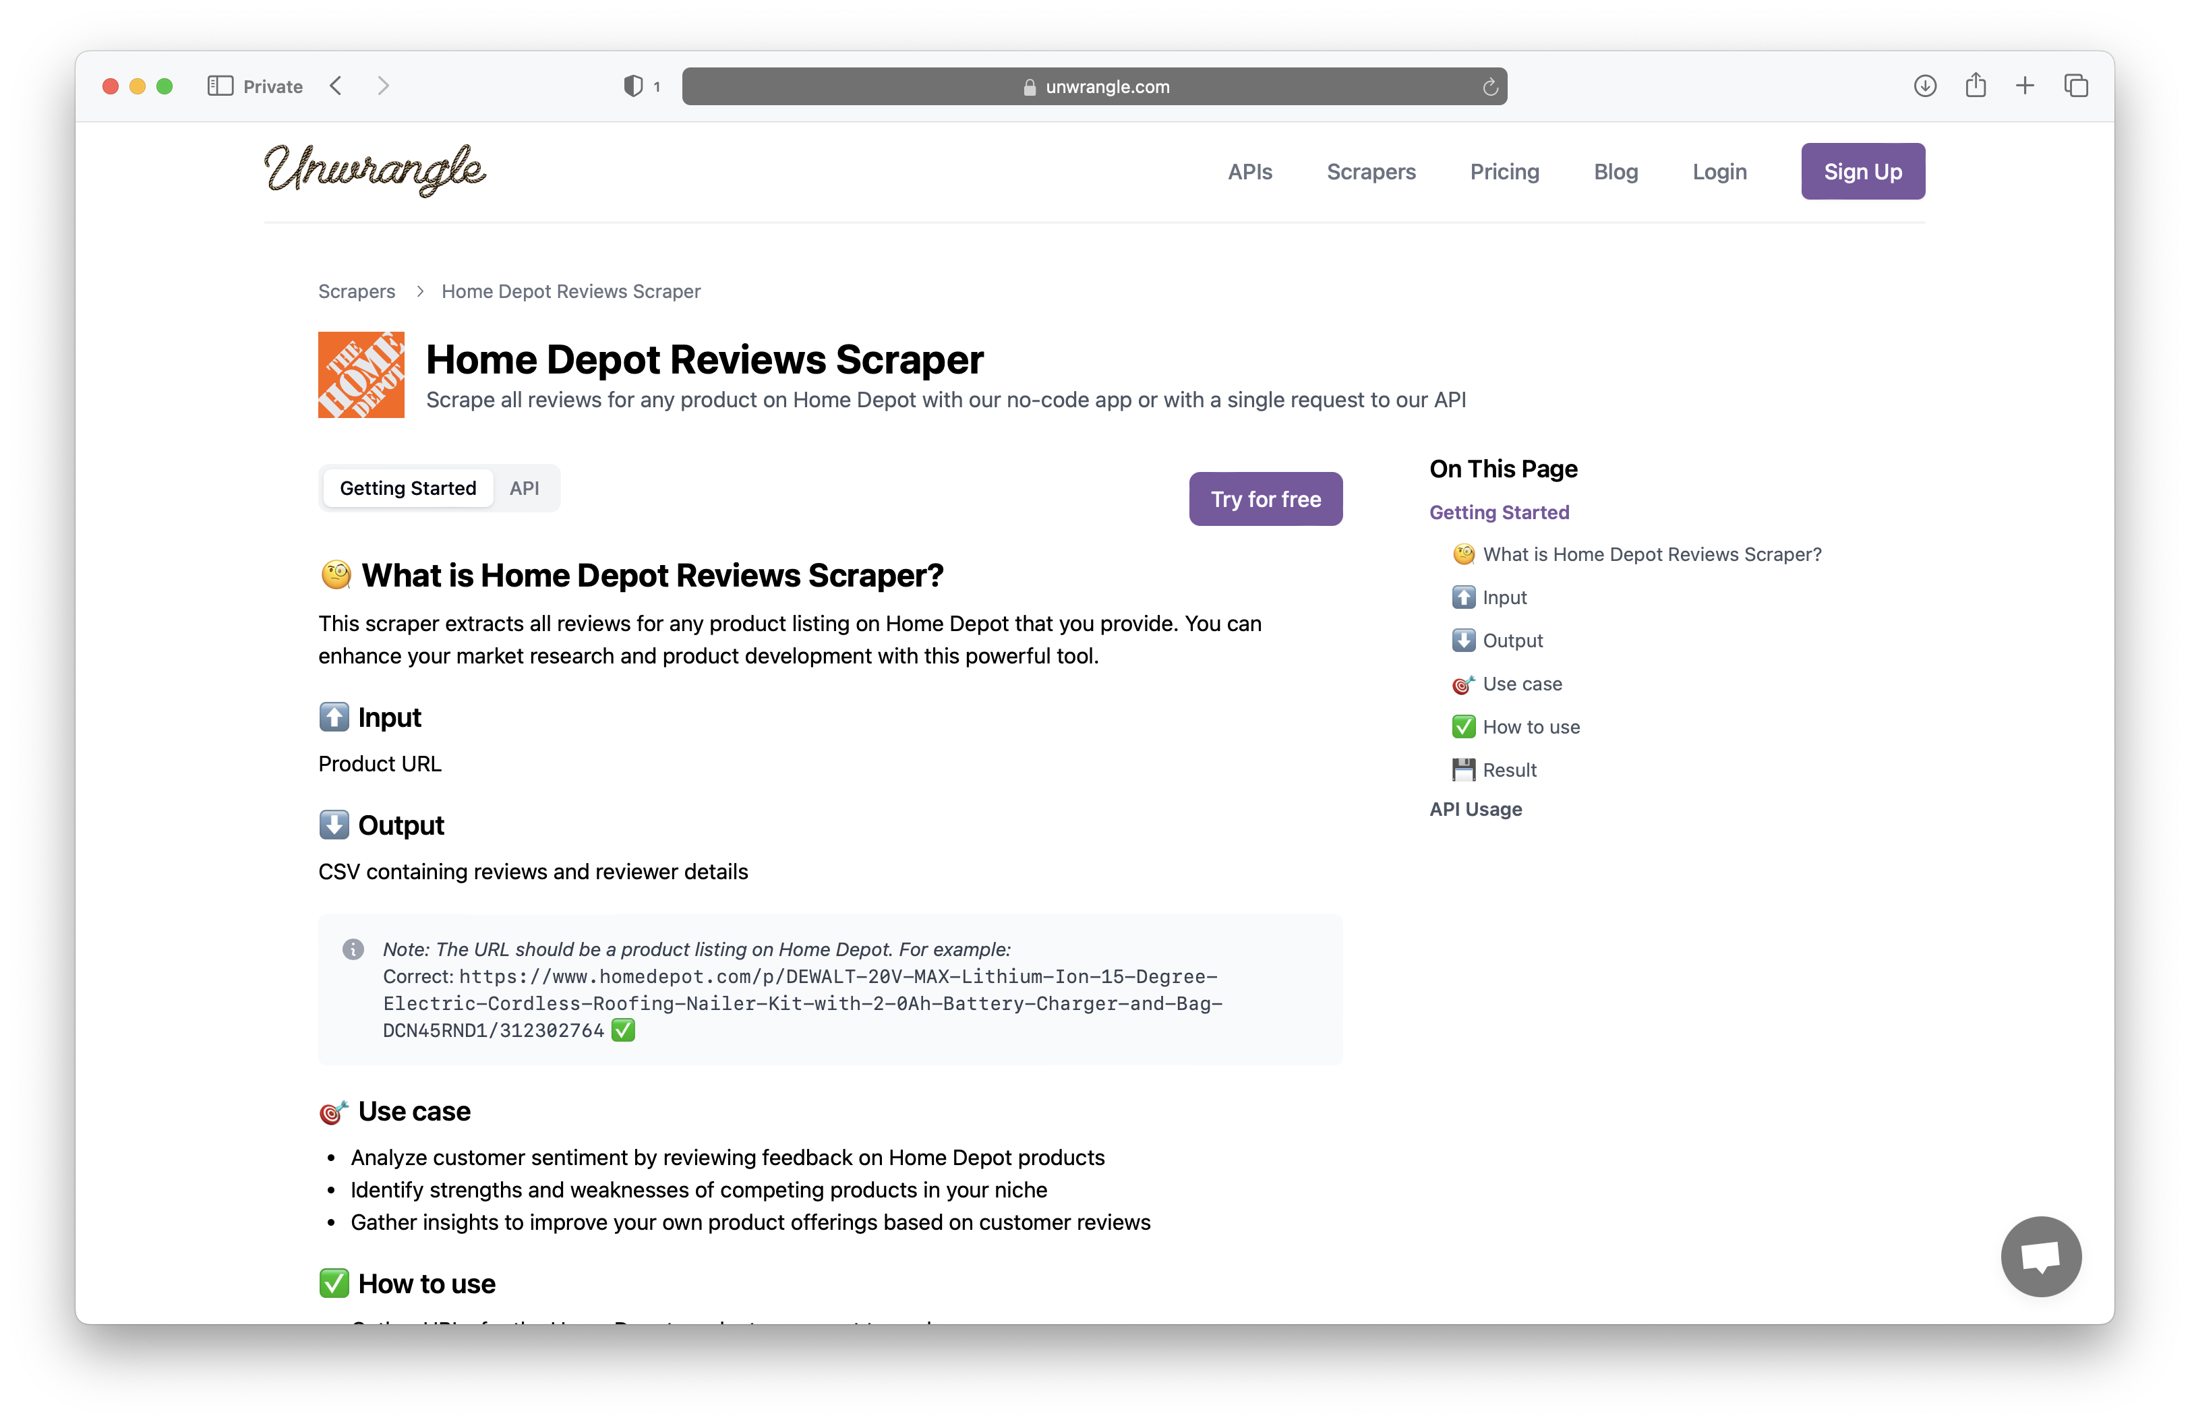Click the Safari share icon
This screenshot has height=1424, width=2190.
(x=1976, y=85)
